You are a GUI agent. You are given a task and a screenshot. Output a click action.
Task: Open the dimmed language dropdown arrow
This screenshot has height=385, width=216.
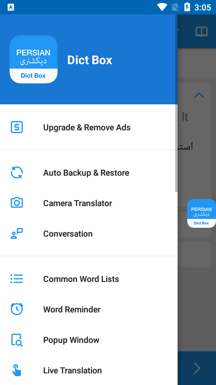tap(178, 30)
